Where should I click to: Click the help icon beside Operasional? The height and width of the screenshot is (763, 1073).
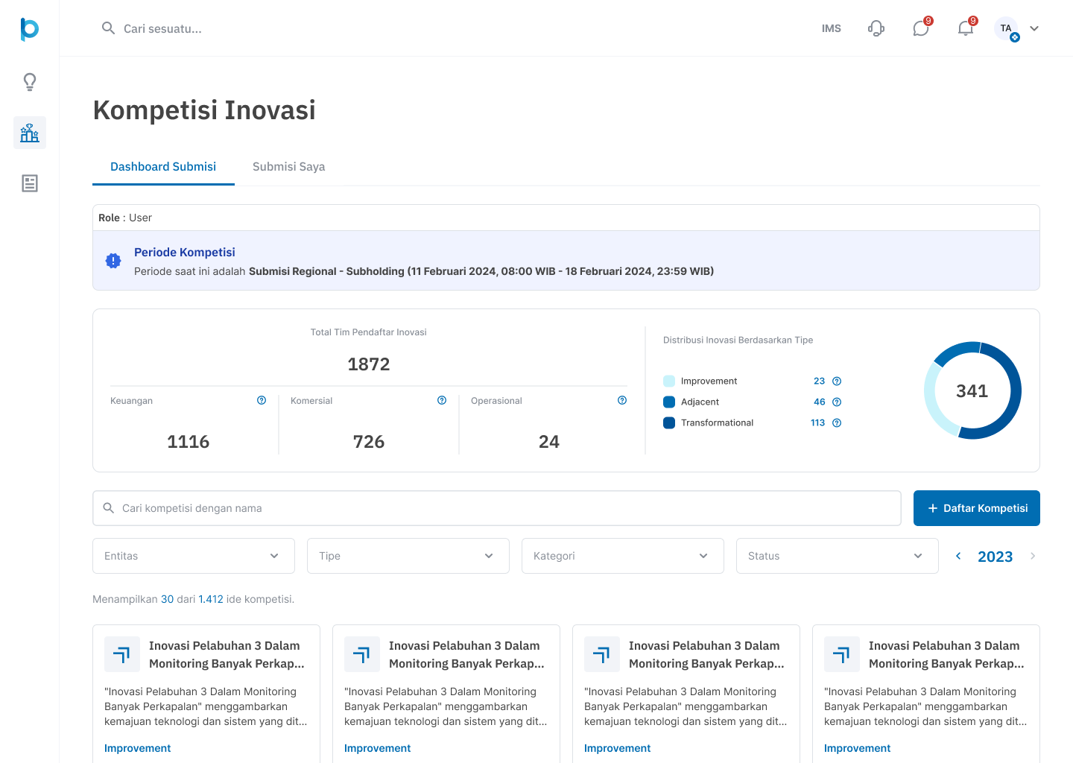pos(622,400)
